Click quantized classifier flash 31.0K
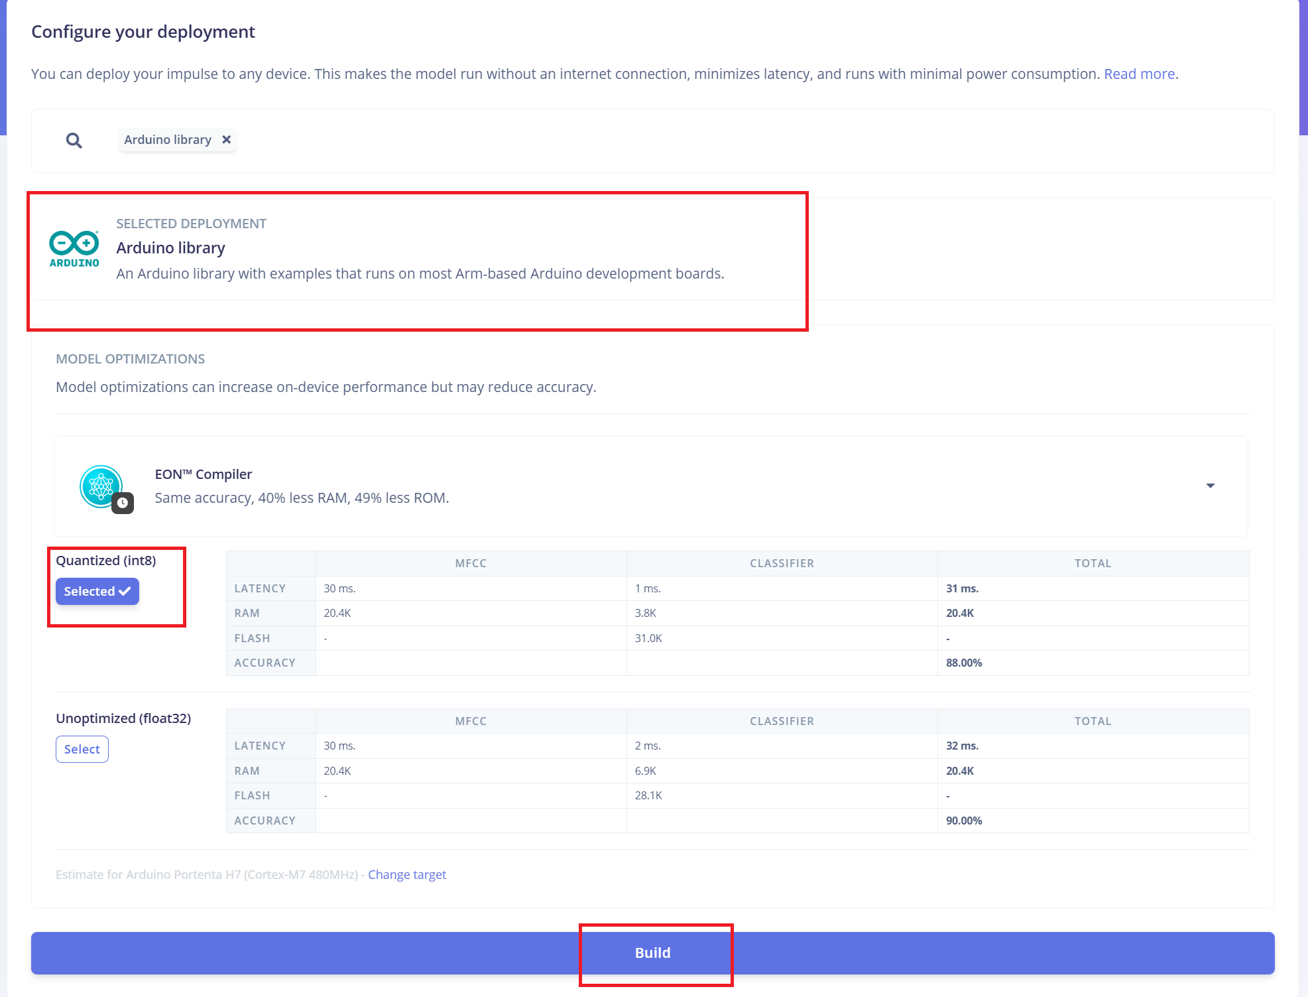 648,638
